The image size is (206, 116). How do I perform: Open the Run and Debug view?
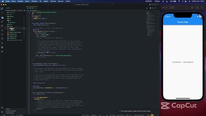point(2,22)
